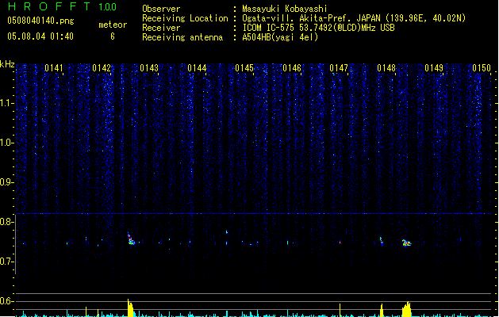The image size is (499, 317).
Task: Click the 'Observer' field label
Action: 161,9
